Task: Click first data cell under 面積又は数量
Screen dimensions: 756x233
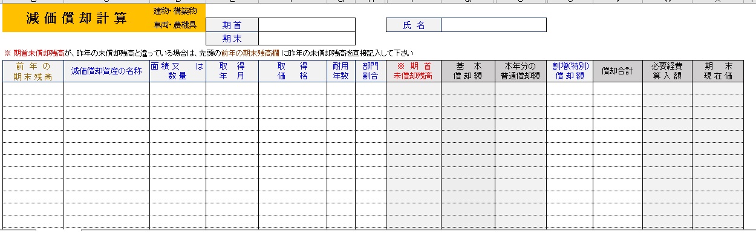Action: click(178, 88)
